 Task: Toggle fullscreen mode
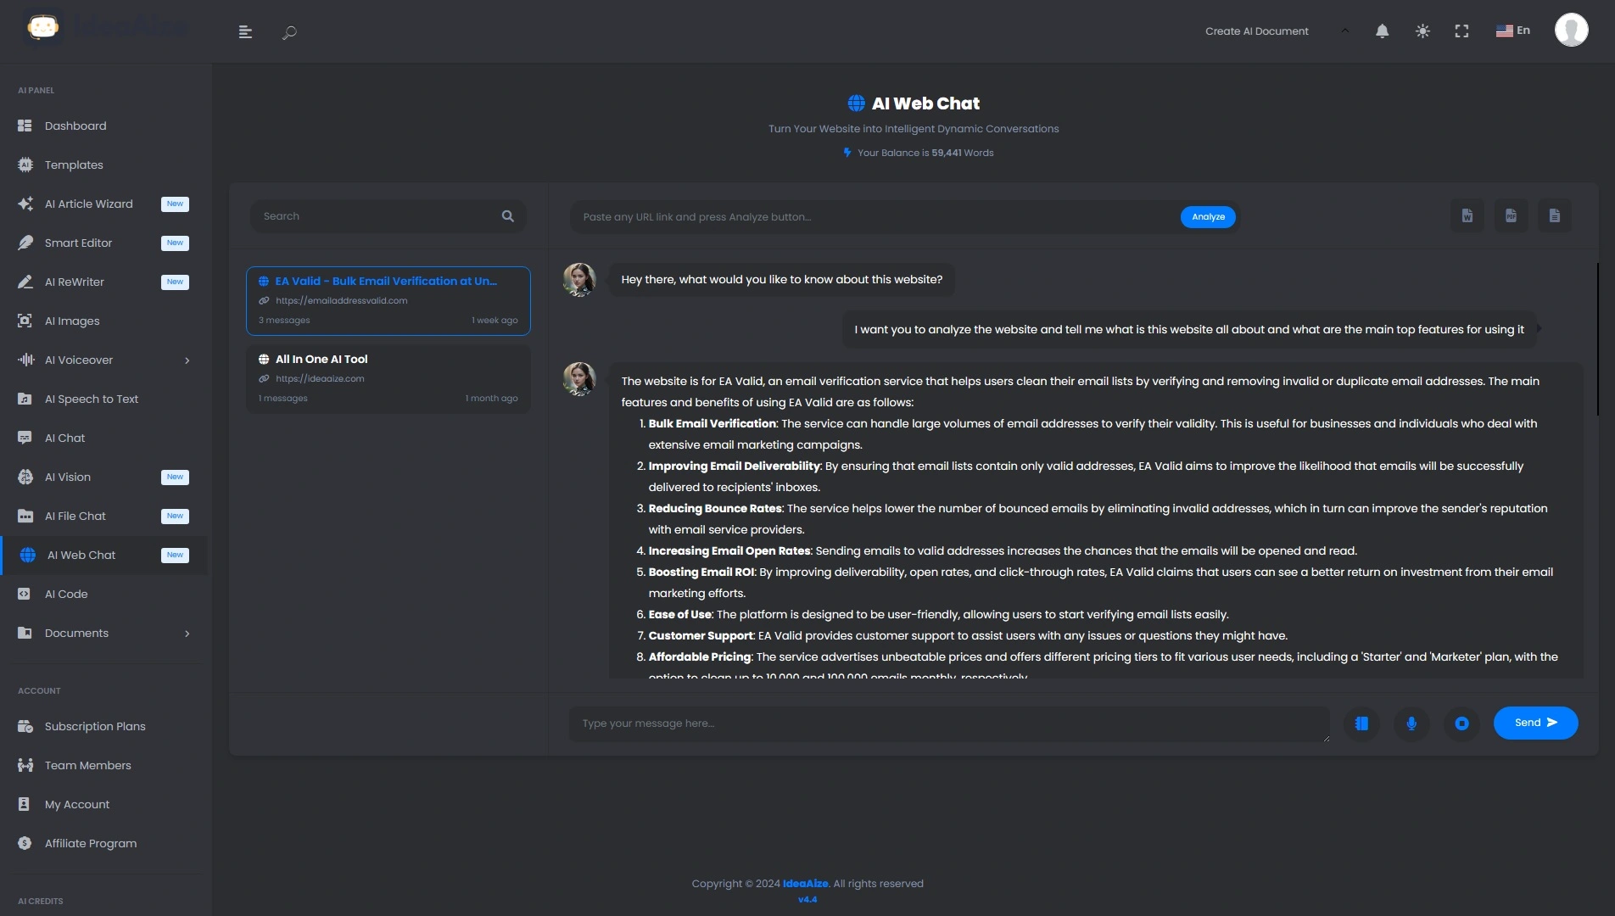point(1461,31)
